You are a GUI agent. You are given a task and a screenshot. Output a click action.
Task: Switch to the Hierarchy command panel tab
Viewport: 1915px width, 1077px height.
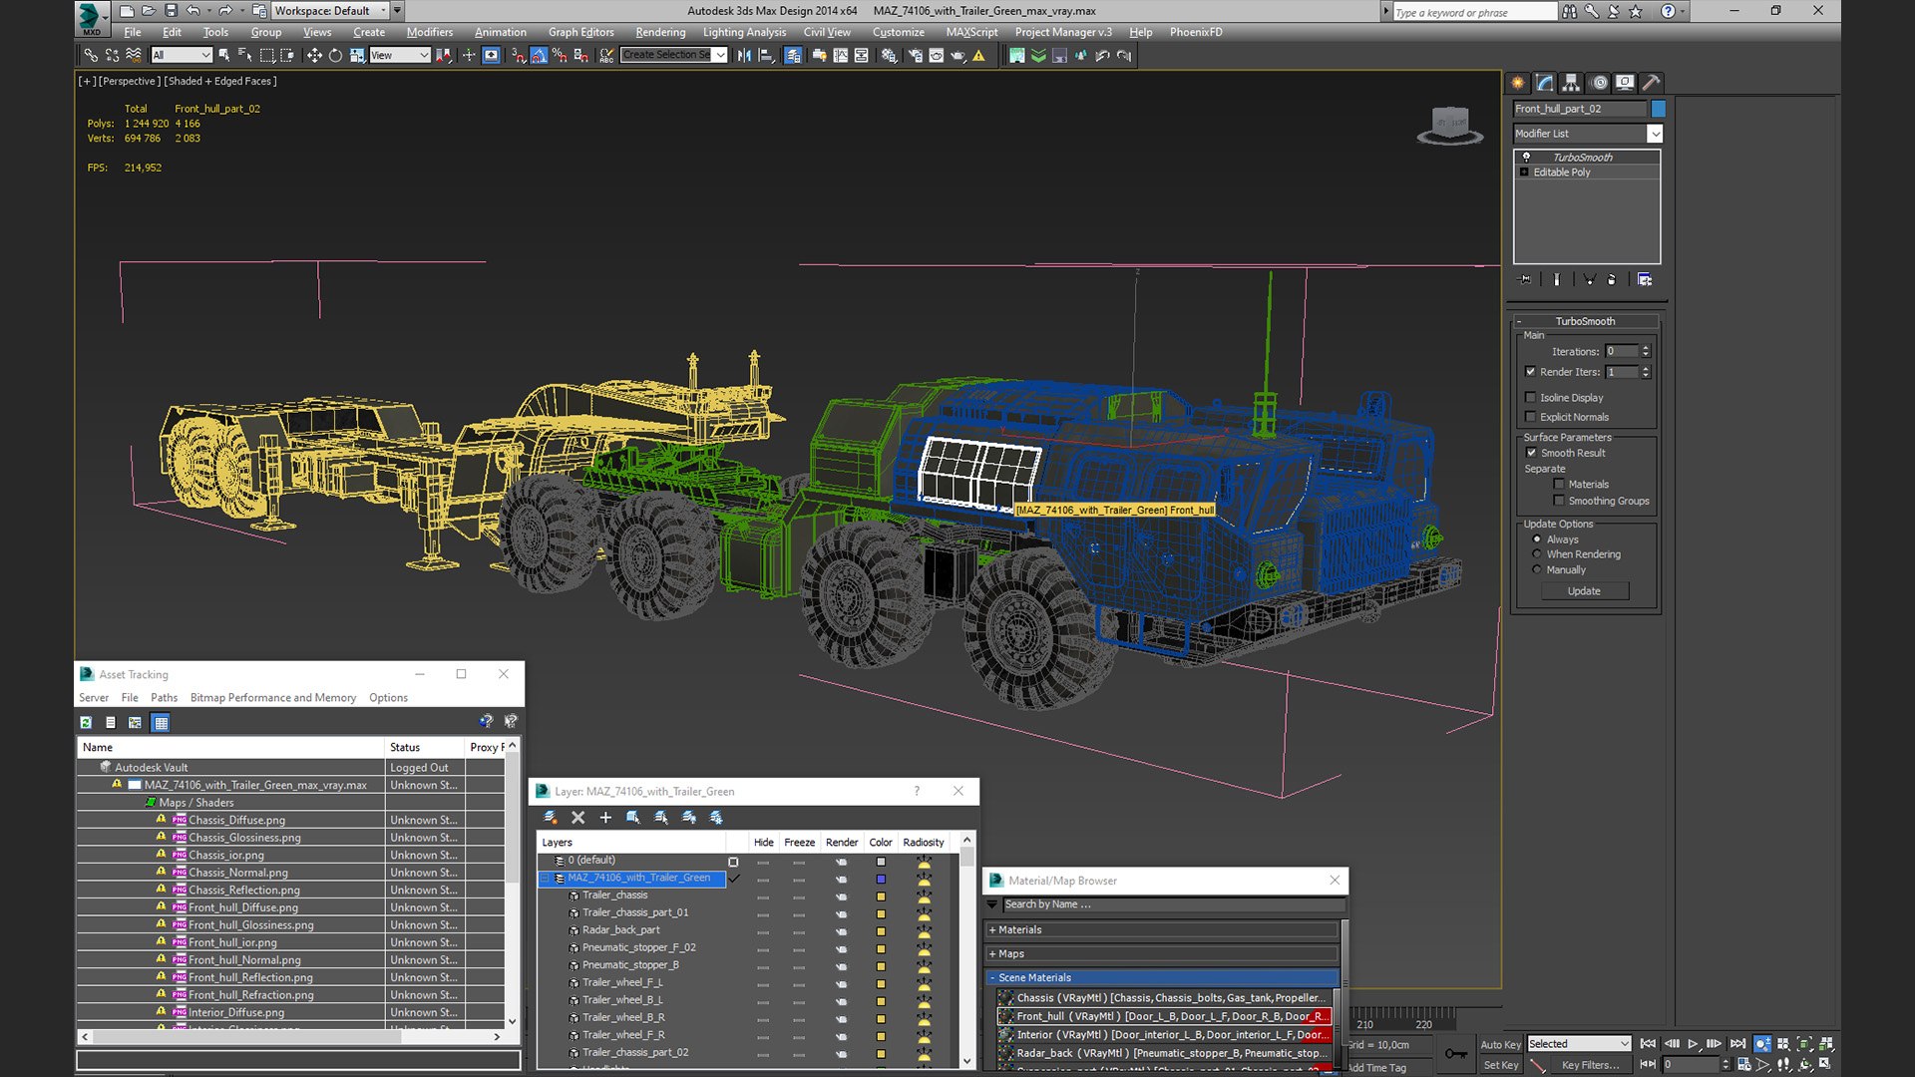click(1571, 83)
